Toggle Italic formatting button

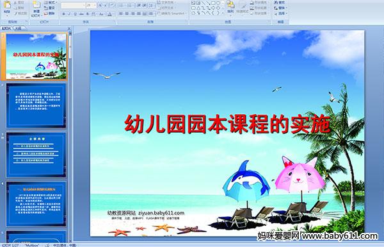pos(69,14)
